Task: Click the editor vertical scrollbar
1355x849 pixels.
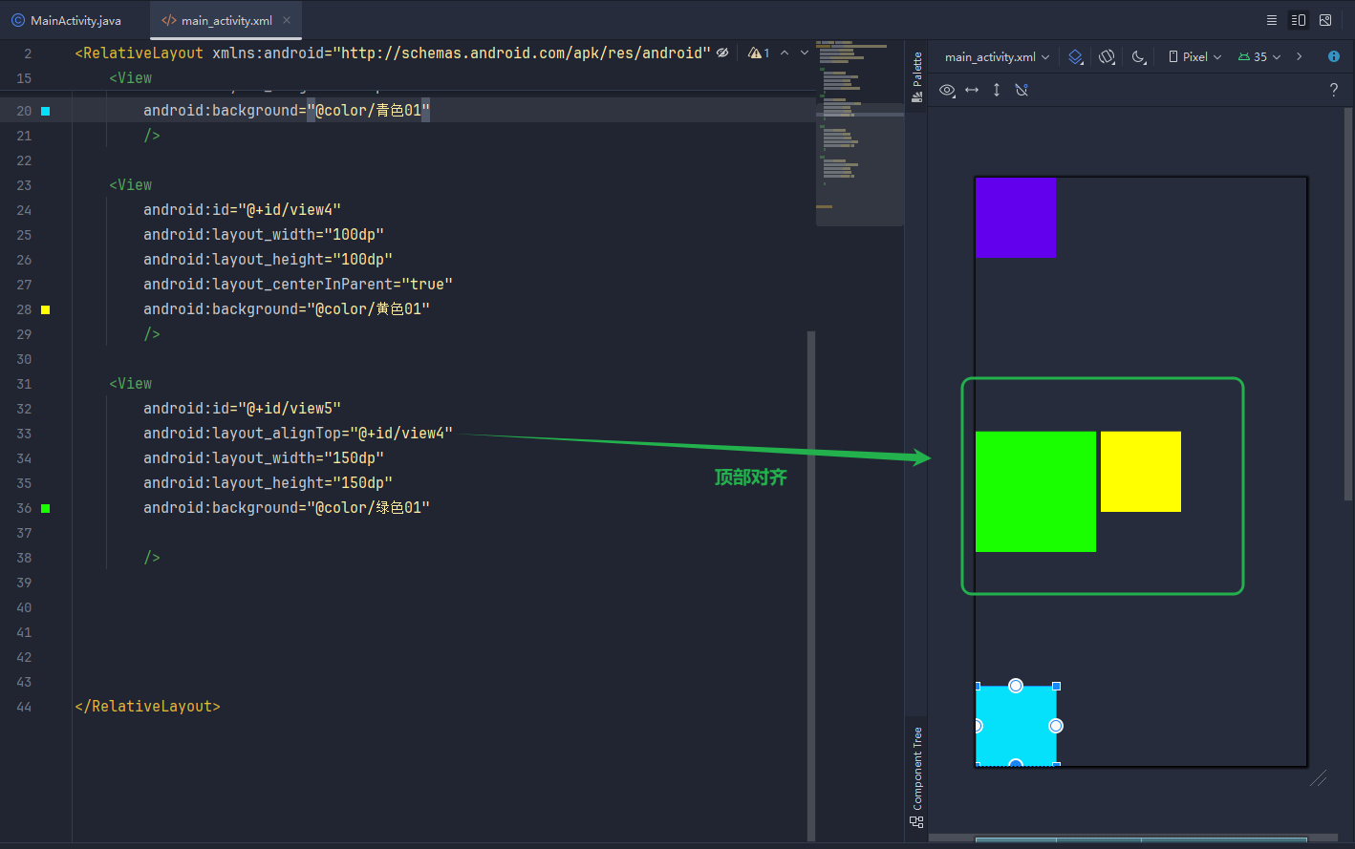Action: coord(811,585)
